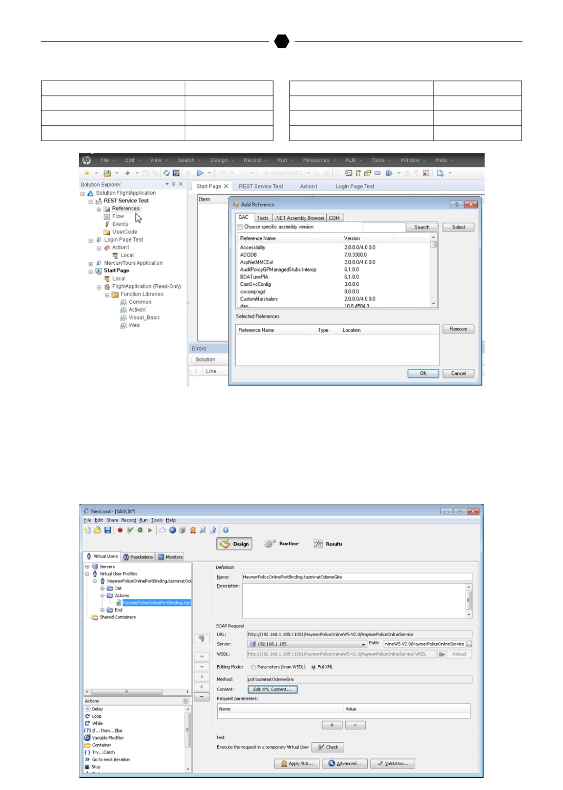This screenshot has height=790, width=563.
Task: Click the NeoLoad green Play scenario icon
Action: point(150,530)
